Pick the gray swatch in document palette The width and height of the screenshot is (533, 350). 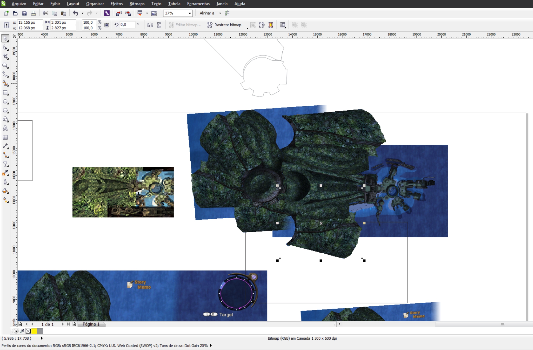[40, 331]
